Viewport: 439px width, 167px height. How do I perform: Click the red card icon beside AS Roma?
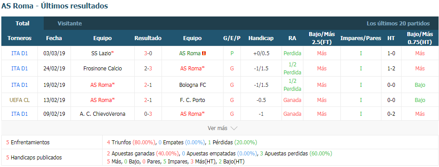(204, 53)
